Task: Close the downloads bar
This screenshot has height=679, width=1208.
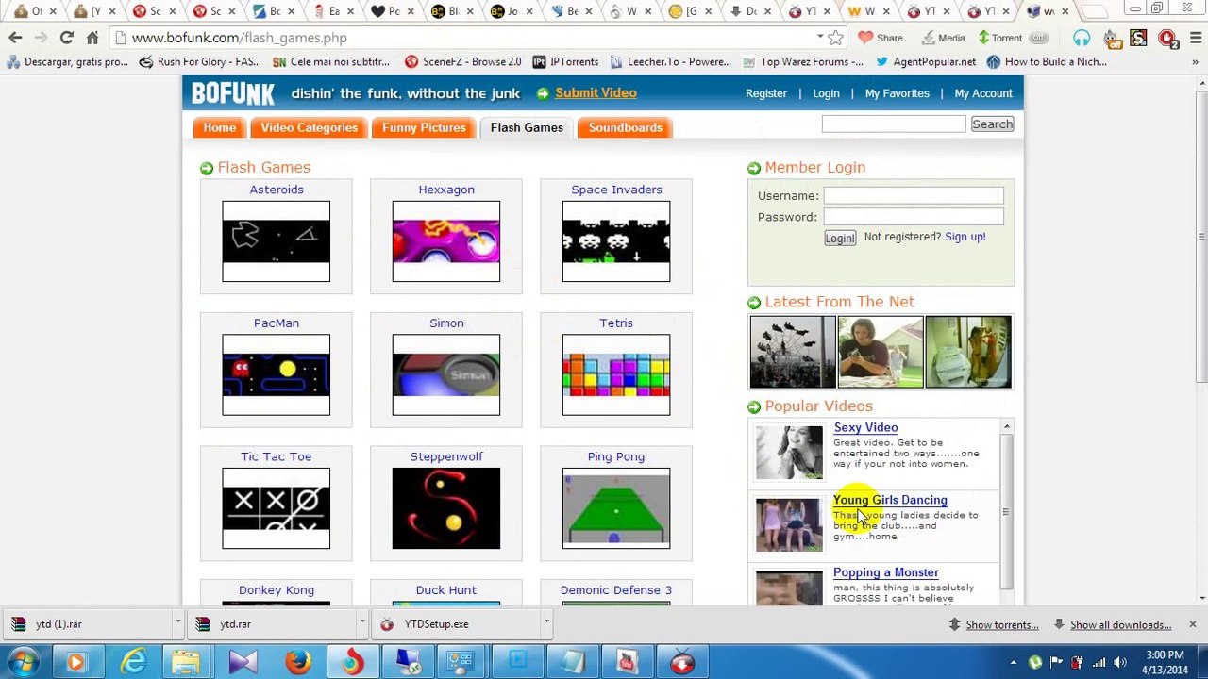Action: click(1192, 624)
